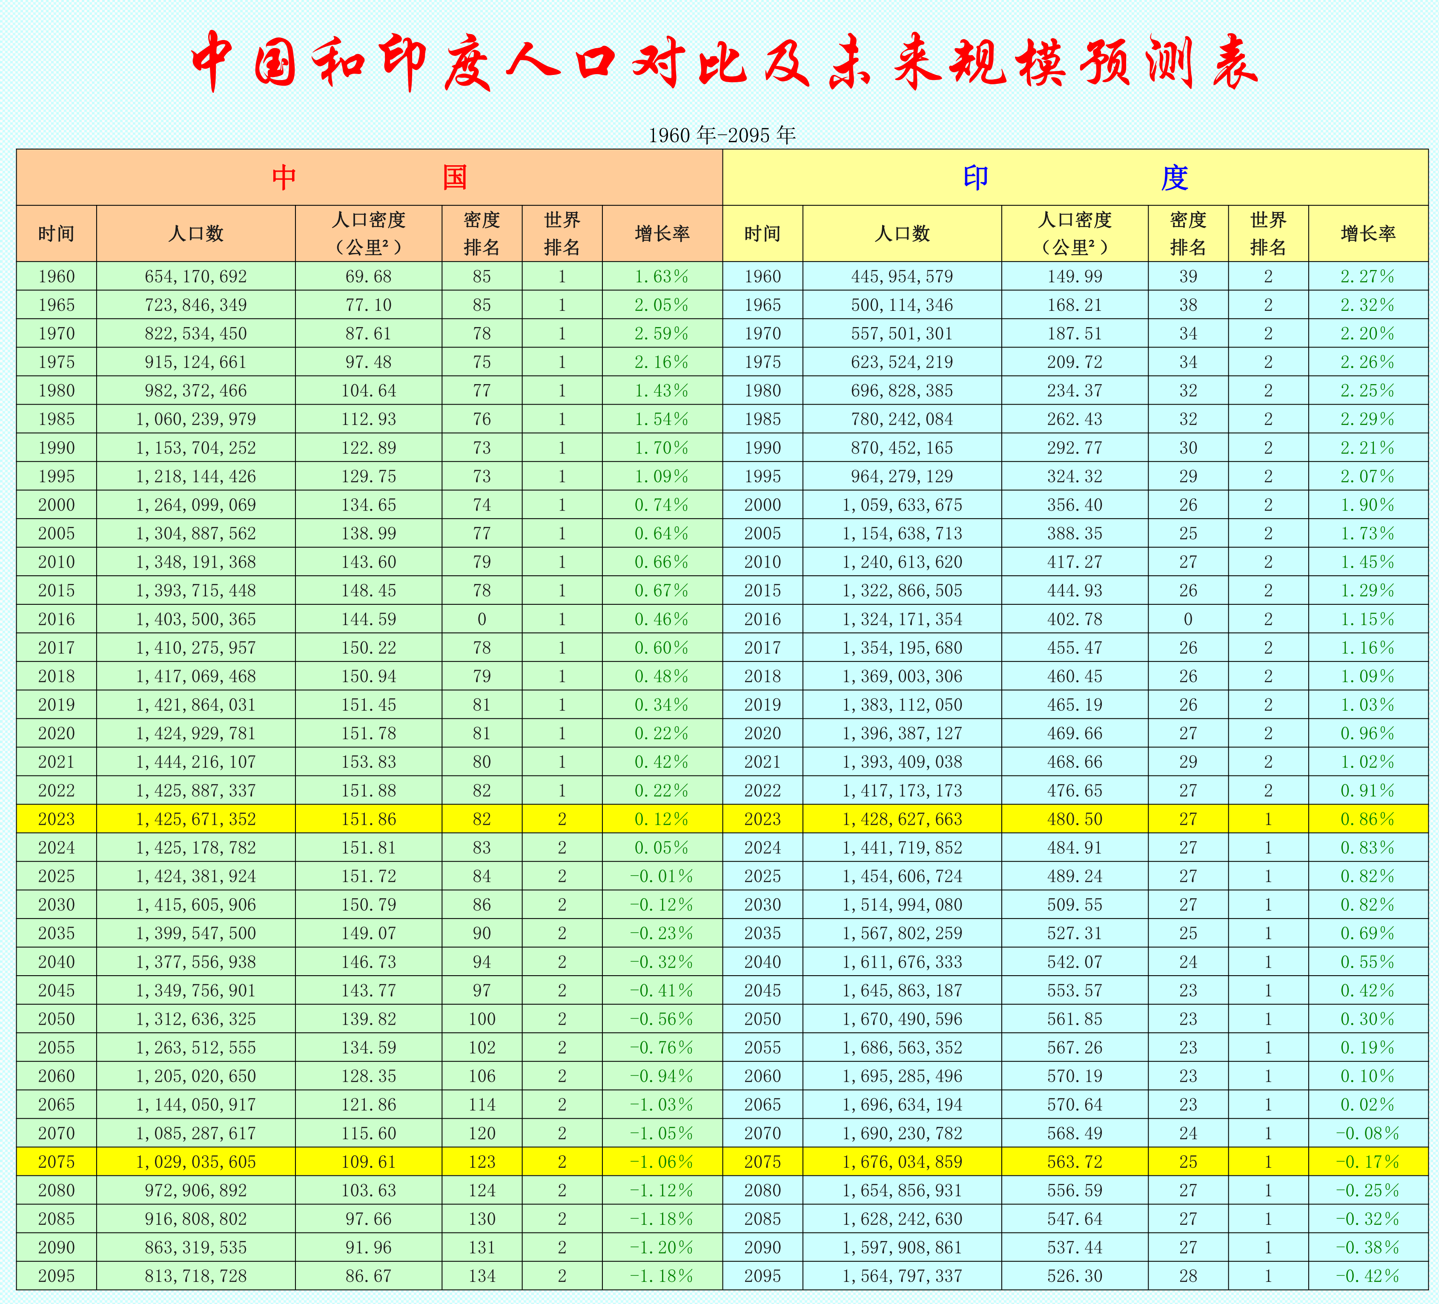Click China's 2025 growth rate -0.01%
The image size is (1439, 1304).
662,876
